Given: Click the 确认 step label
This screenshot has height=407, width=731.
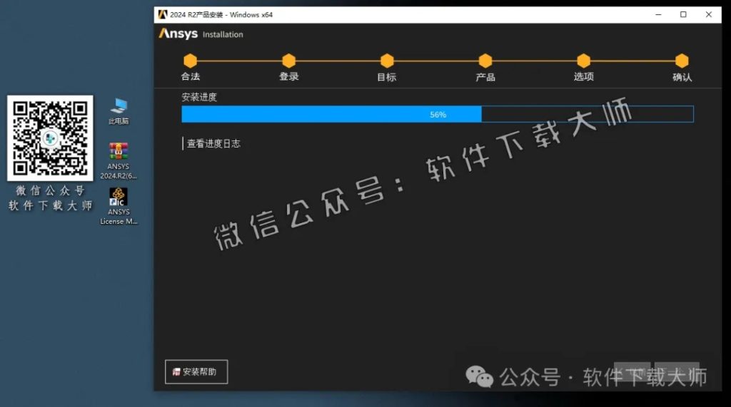Looking at the screenshot, I should point(682,77).
